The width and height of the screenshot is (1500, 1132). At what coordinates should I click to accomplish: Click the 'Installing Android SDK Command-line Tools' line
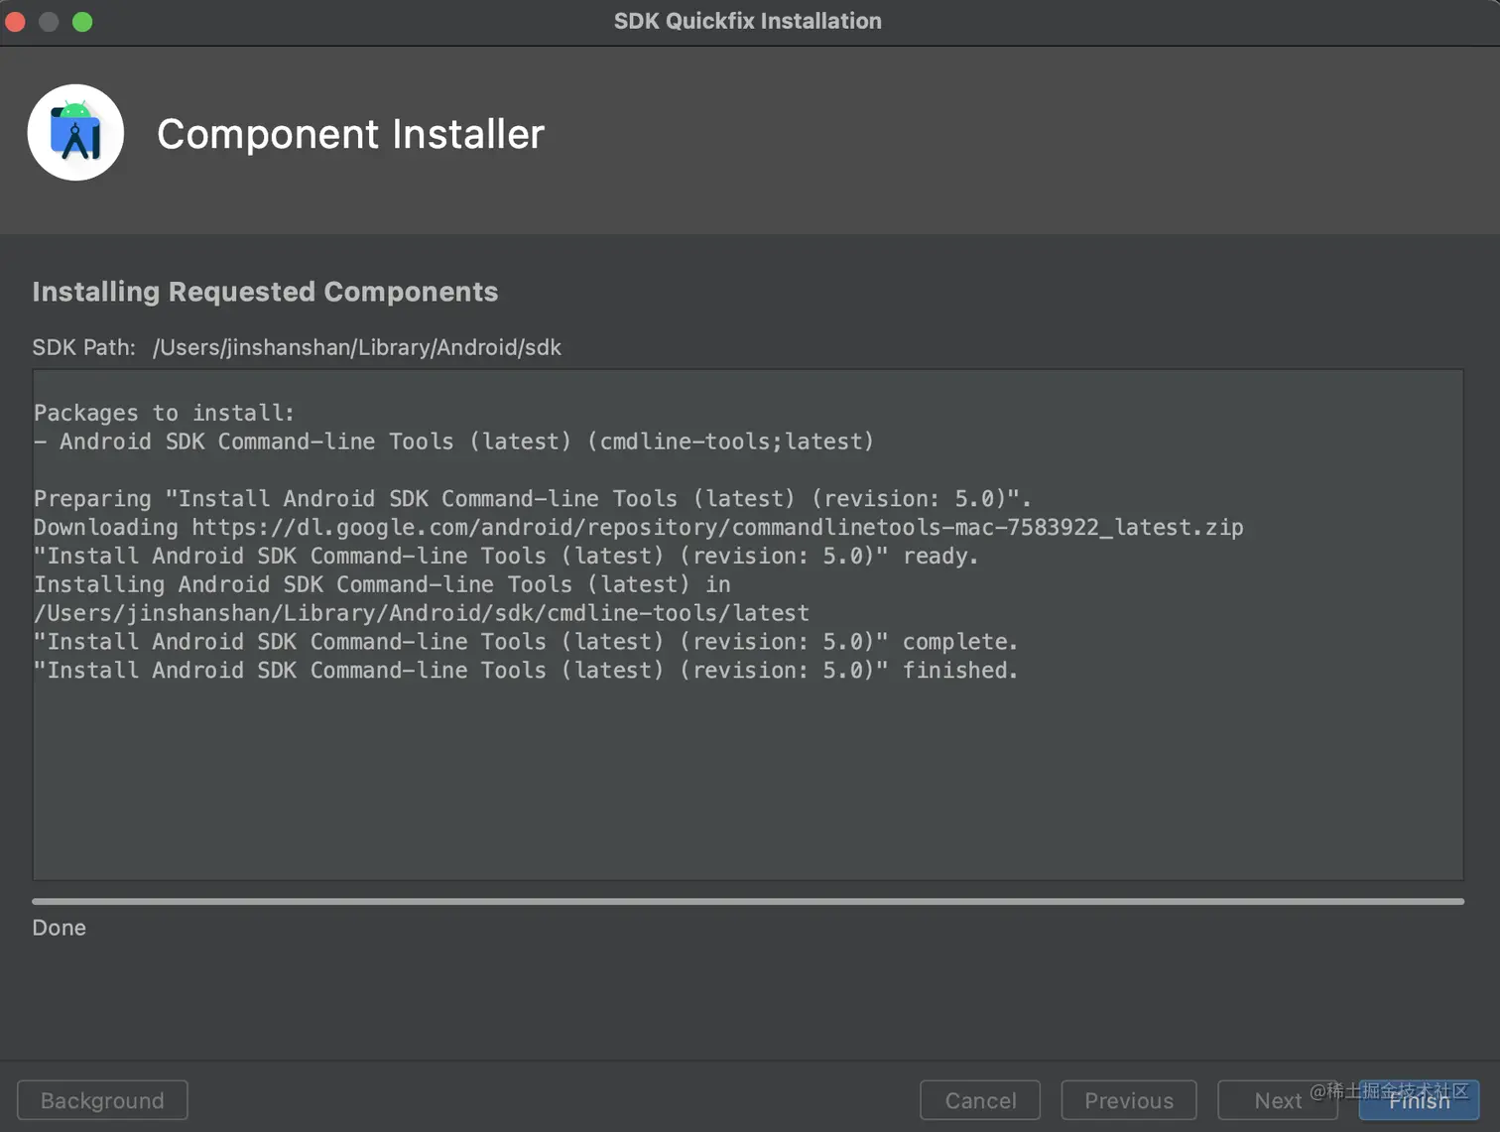pyautogui.click(x=382, y=584)
